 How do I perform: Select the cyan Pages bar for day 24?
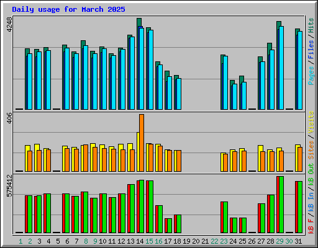point(235,97)
